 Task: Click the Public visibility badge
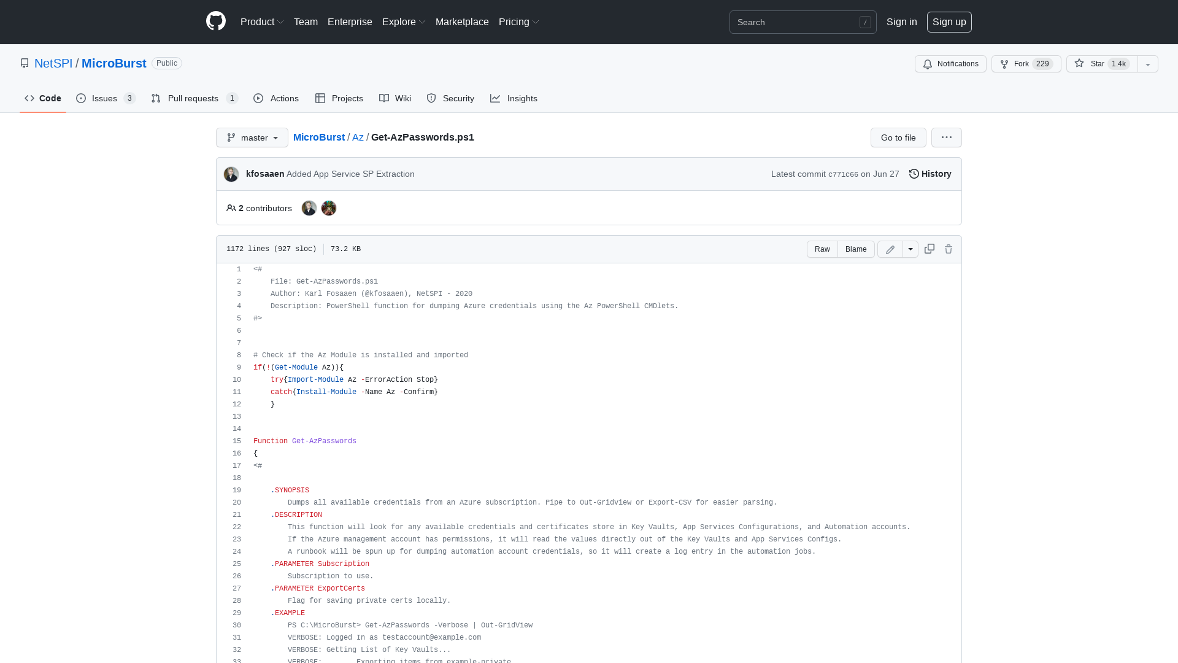[x=167, y=63]
